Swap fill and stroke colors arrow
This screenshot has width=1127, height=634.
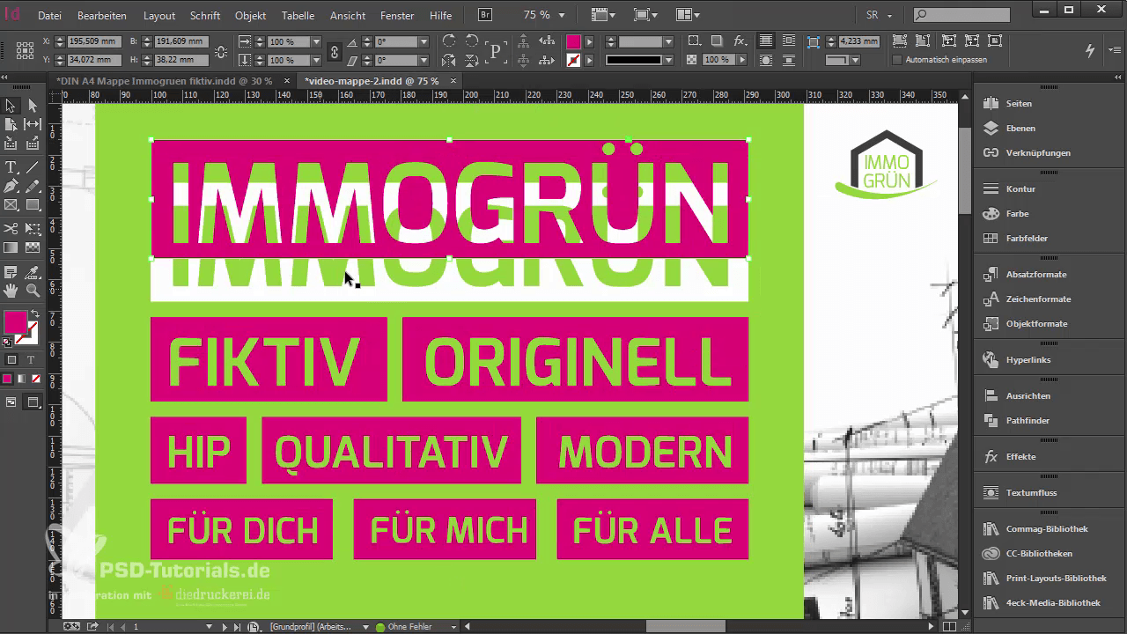click(35, 314)
